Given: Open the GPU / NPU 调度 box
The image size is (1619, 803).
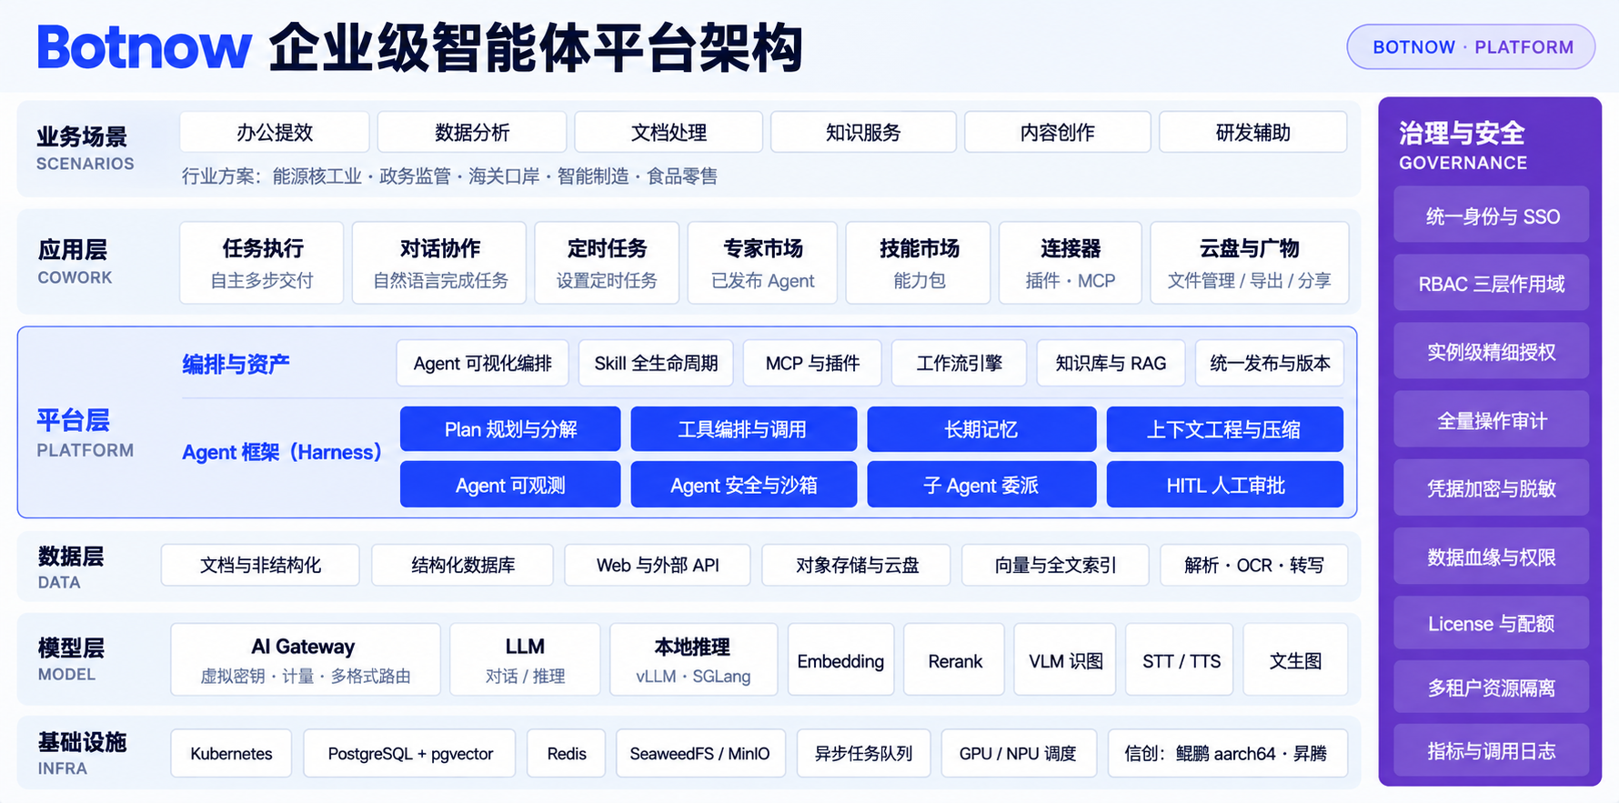Looking at the screenshot, I should tap(1019, 753).
